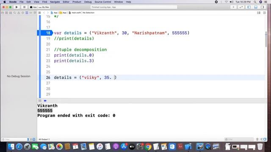Open the App folder breadcrumb

click(63, 13)
